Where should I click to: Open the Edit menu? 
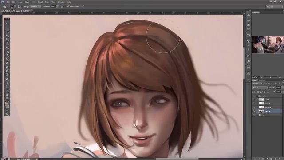click(14, 2)
